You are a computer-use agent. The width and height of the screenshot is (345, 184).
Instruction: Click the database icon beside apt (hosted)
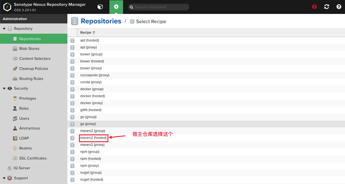[x=72, y=41]
